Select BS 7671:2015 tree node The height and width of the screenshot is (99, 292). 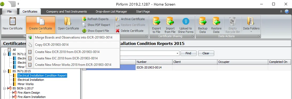coord(22,71)
